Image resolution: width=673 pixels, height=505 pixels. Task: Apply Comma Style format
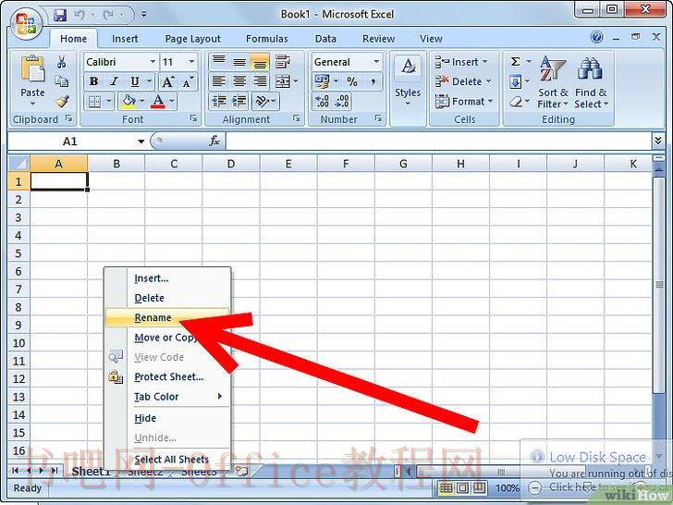tap(373, 81)
